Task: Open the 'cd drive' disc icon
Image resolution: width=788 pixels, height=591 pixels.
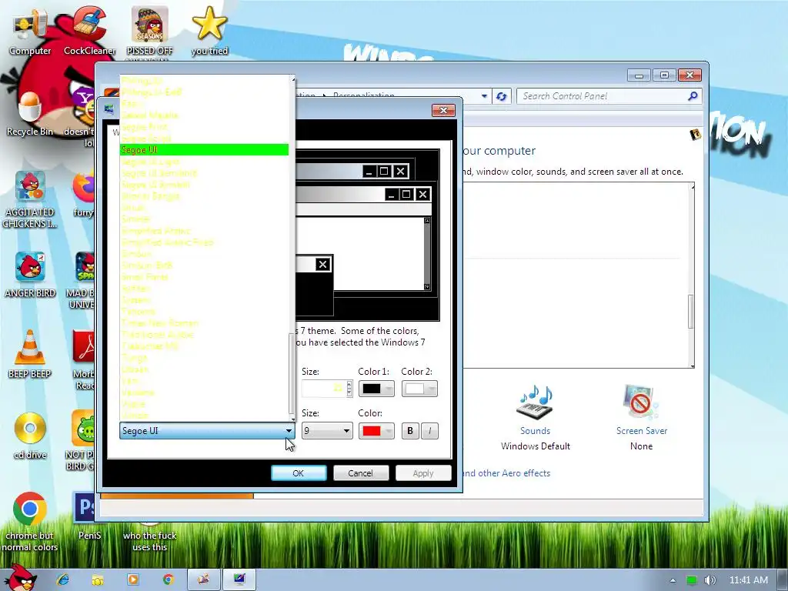Action: (30, 436)
